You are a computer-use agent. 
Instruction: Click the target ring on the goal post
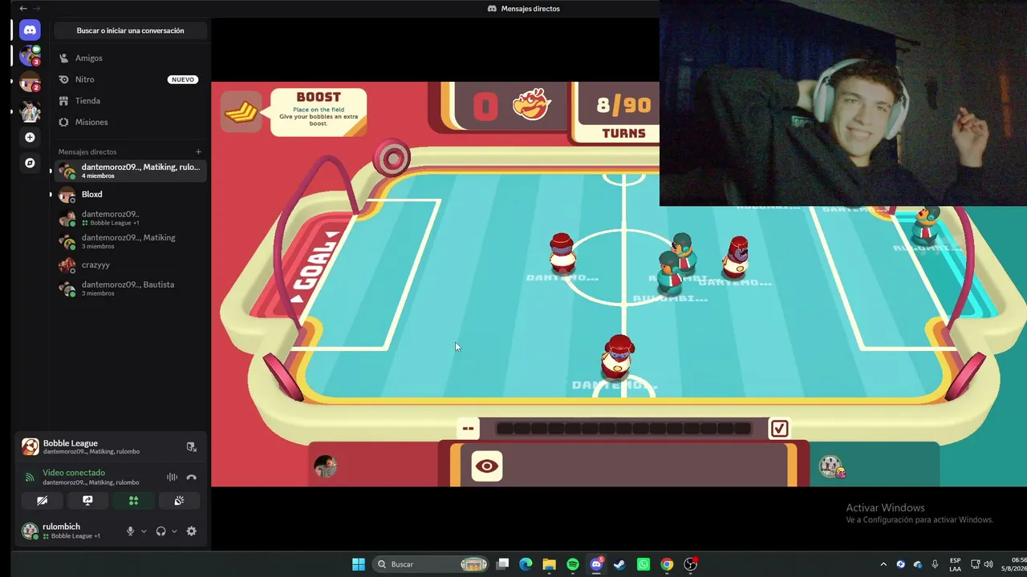392,159
